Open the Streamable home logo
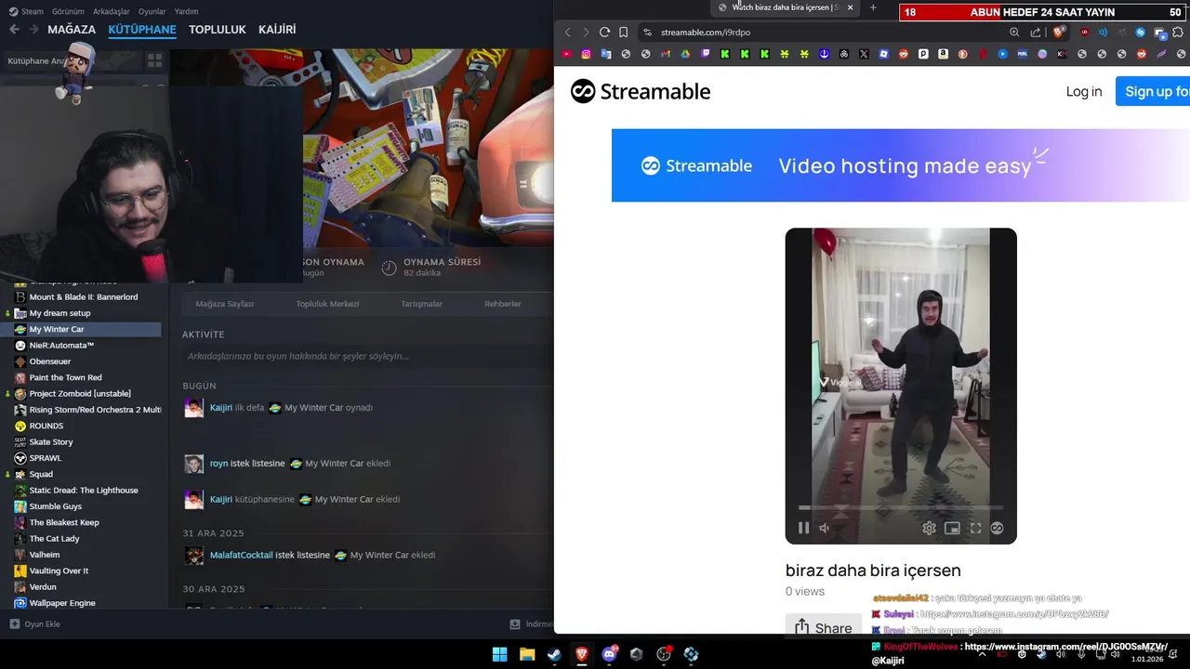The height and width of the screenshot is (669, 1190). pos(641,91)
